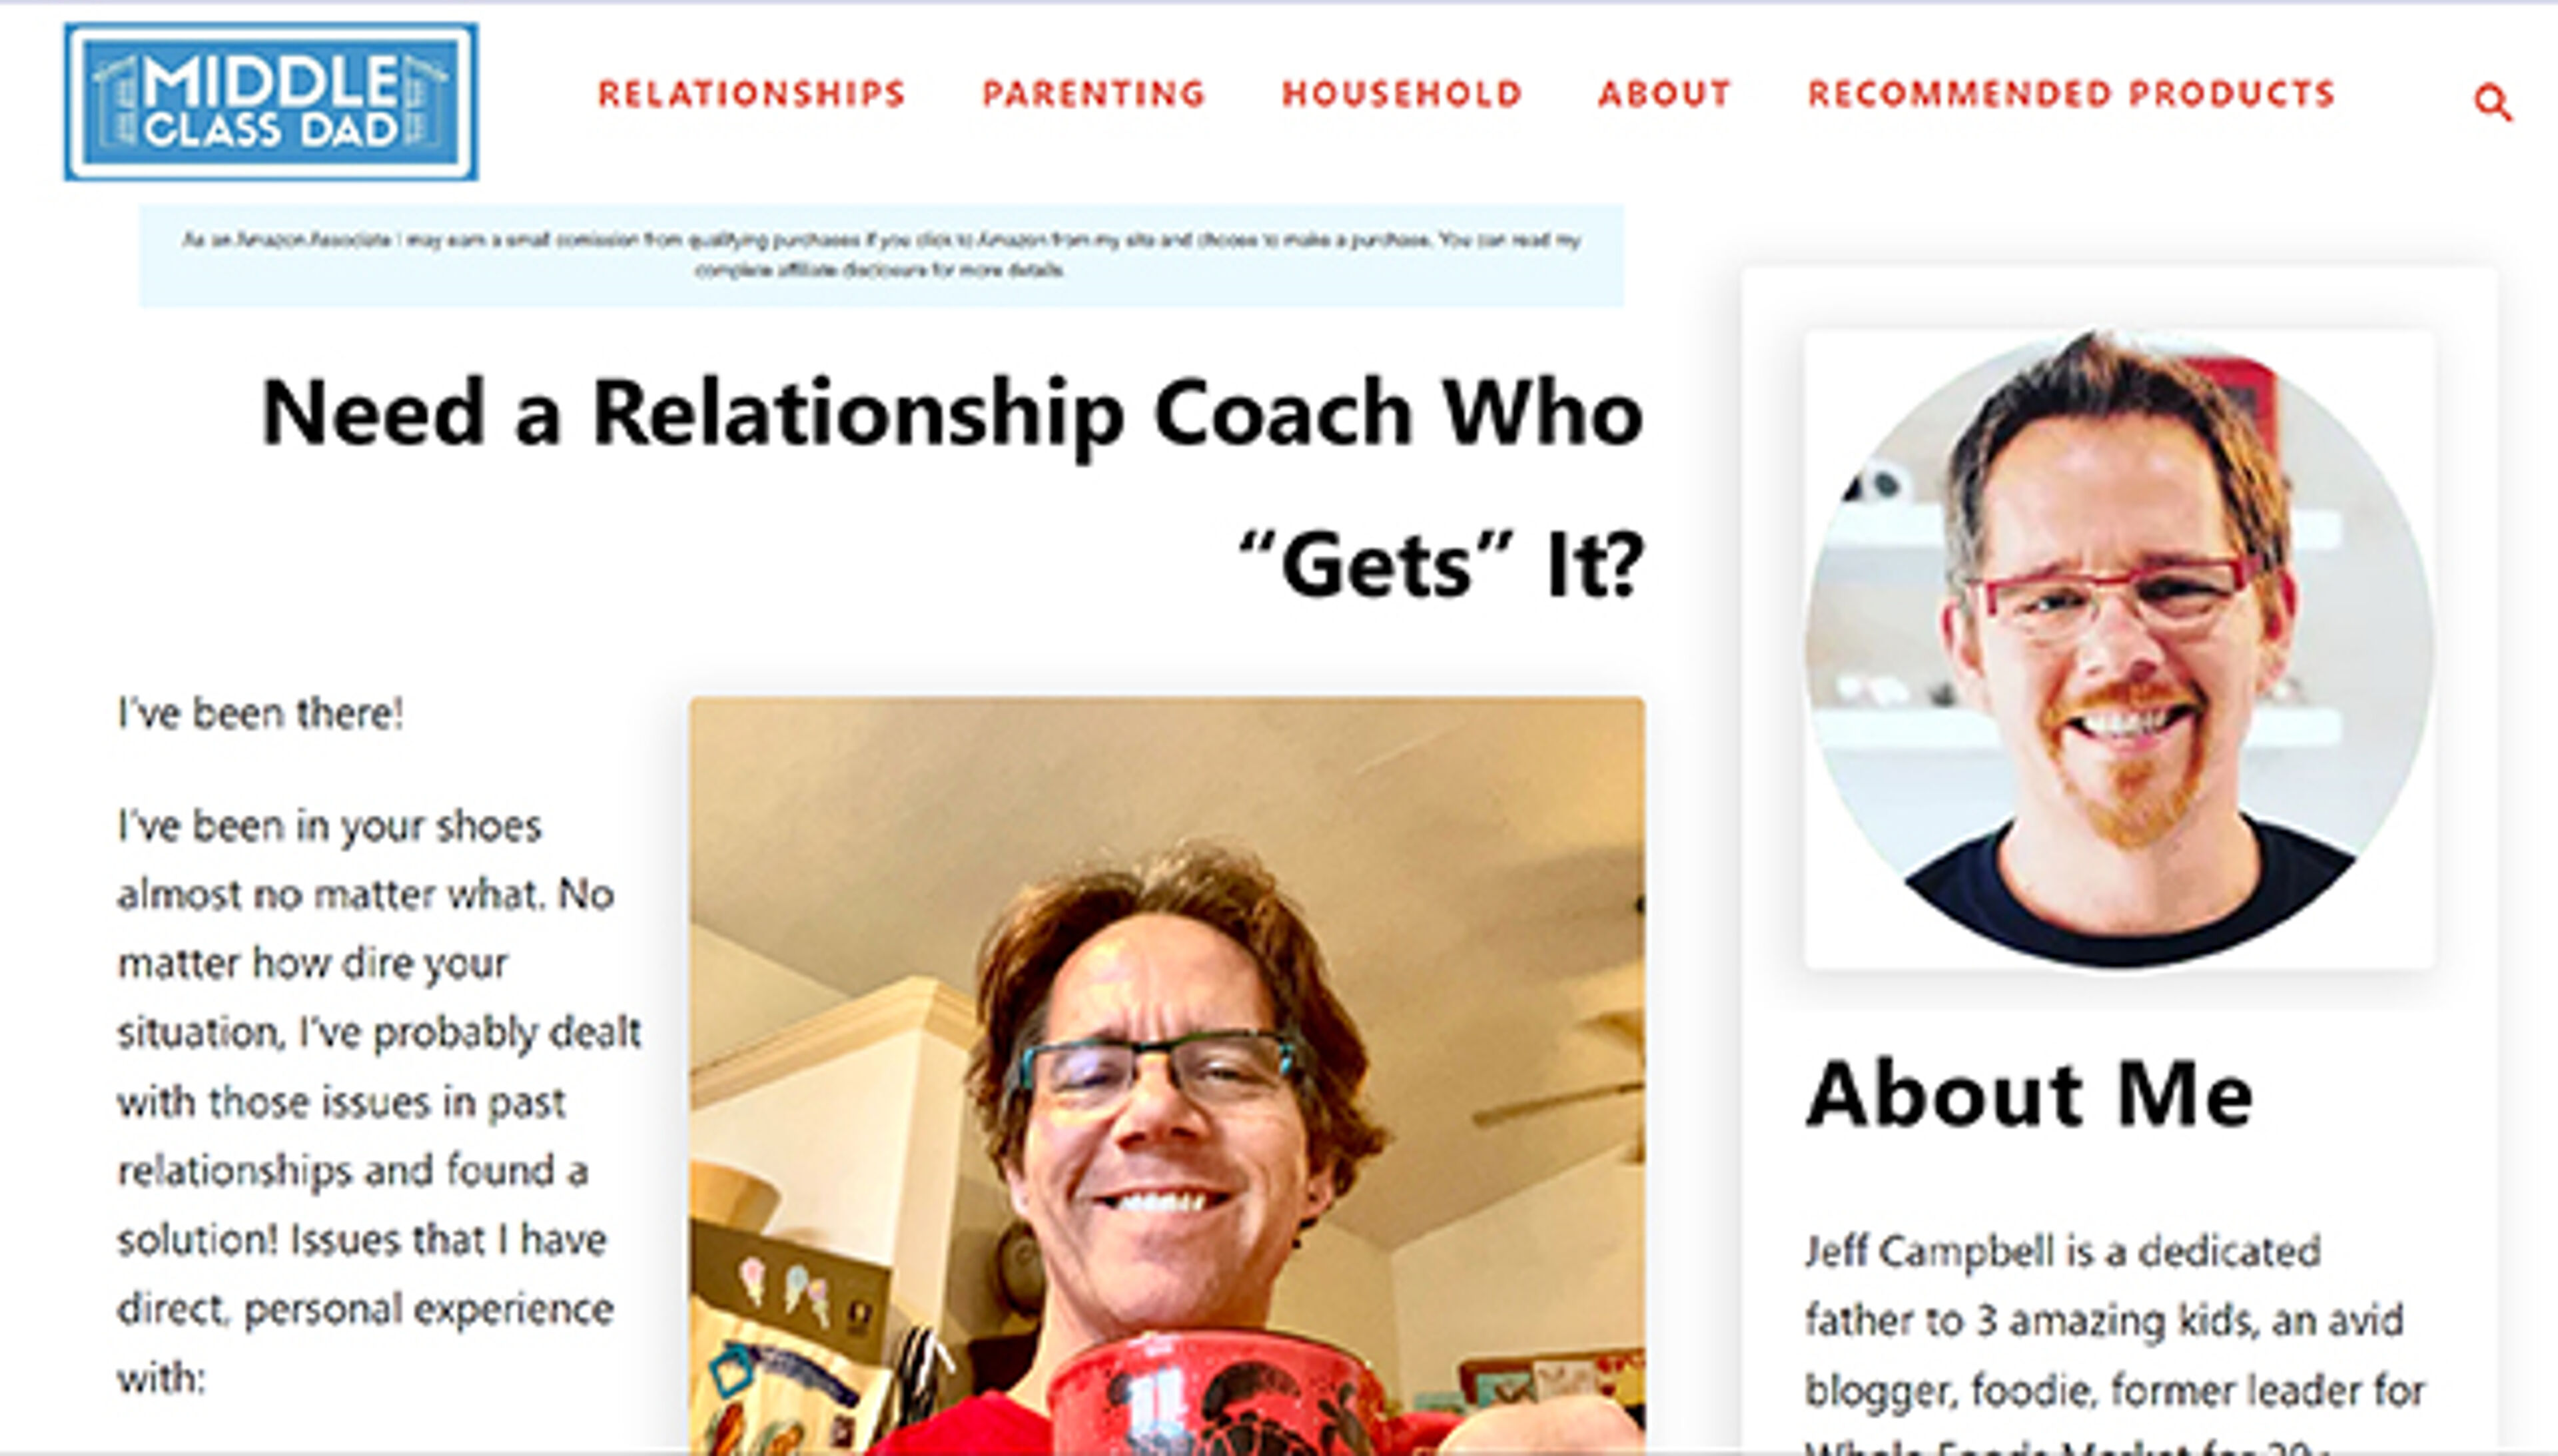Click the About Me sidebar heading

[2029, 1094]
